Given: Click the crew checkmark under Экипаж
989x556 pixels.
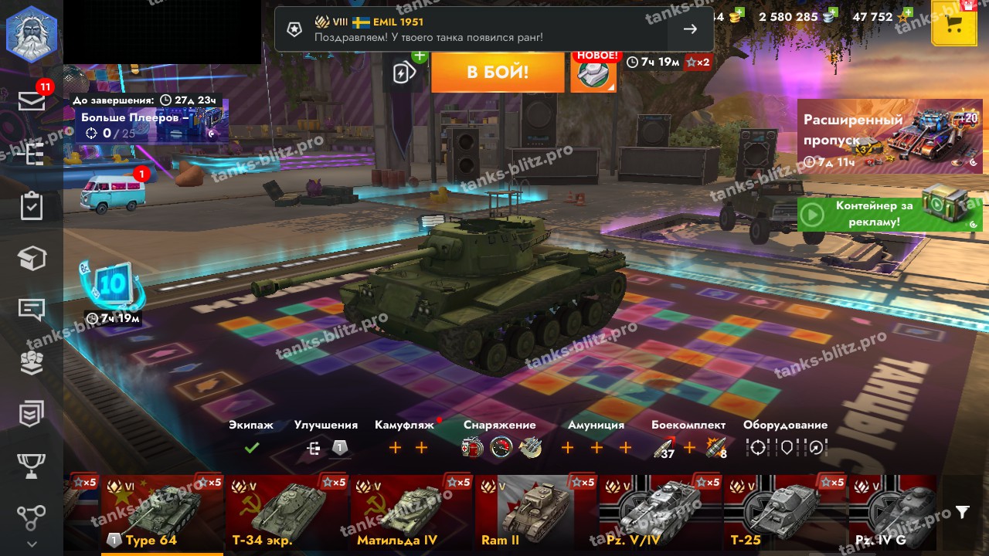Looking at the screenshot, I should point(251,447).
